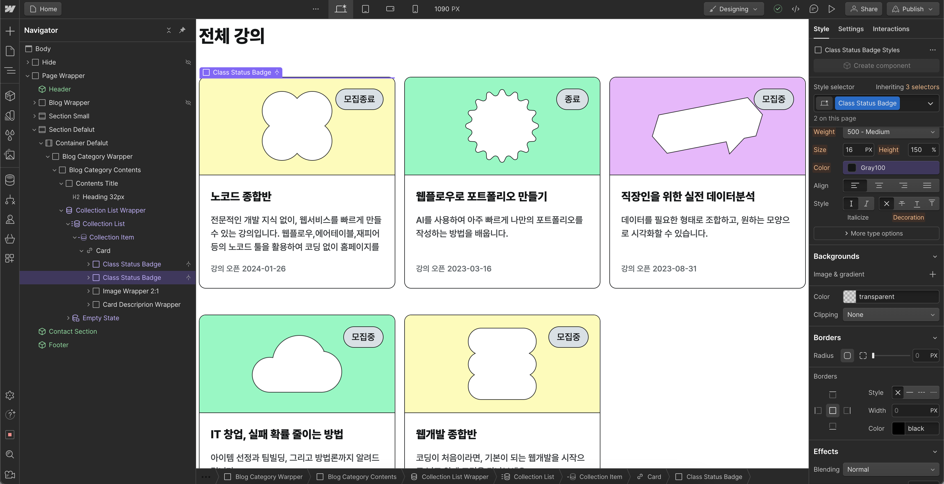Screen dimensions: 944x484
Task: Expand the Empty State node
Action: pyautogui.click(x=68, y=318)
